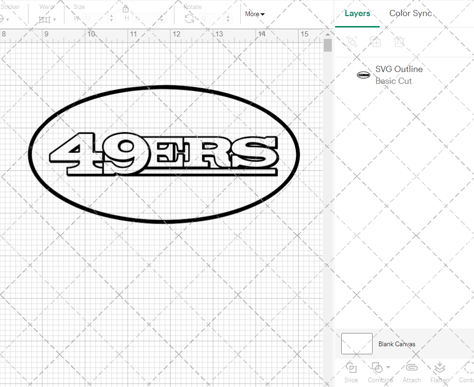Open the Contour tool
The height and width of the screenshot is (387, 474).
[467, 373]
